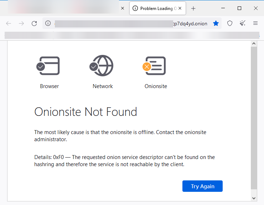Click the scrollbar up arrow
264x205 pixels.
pos(254,43)
